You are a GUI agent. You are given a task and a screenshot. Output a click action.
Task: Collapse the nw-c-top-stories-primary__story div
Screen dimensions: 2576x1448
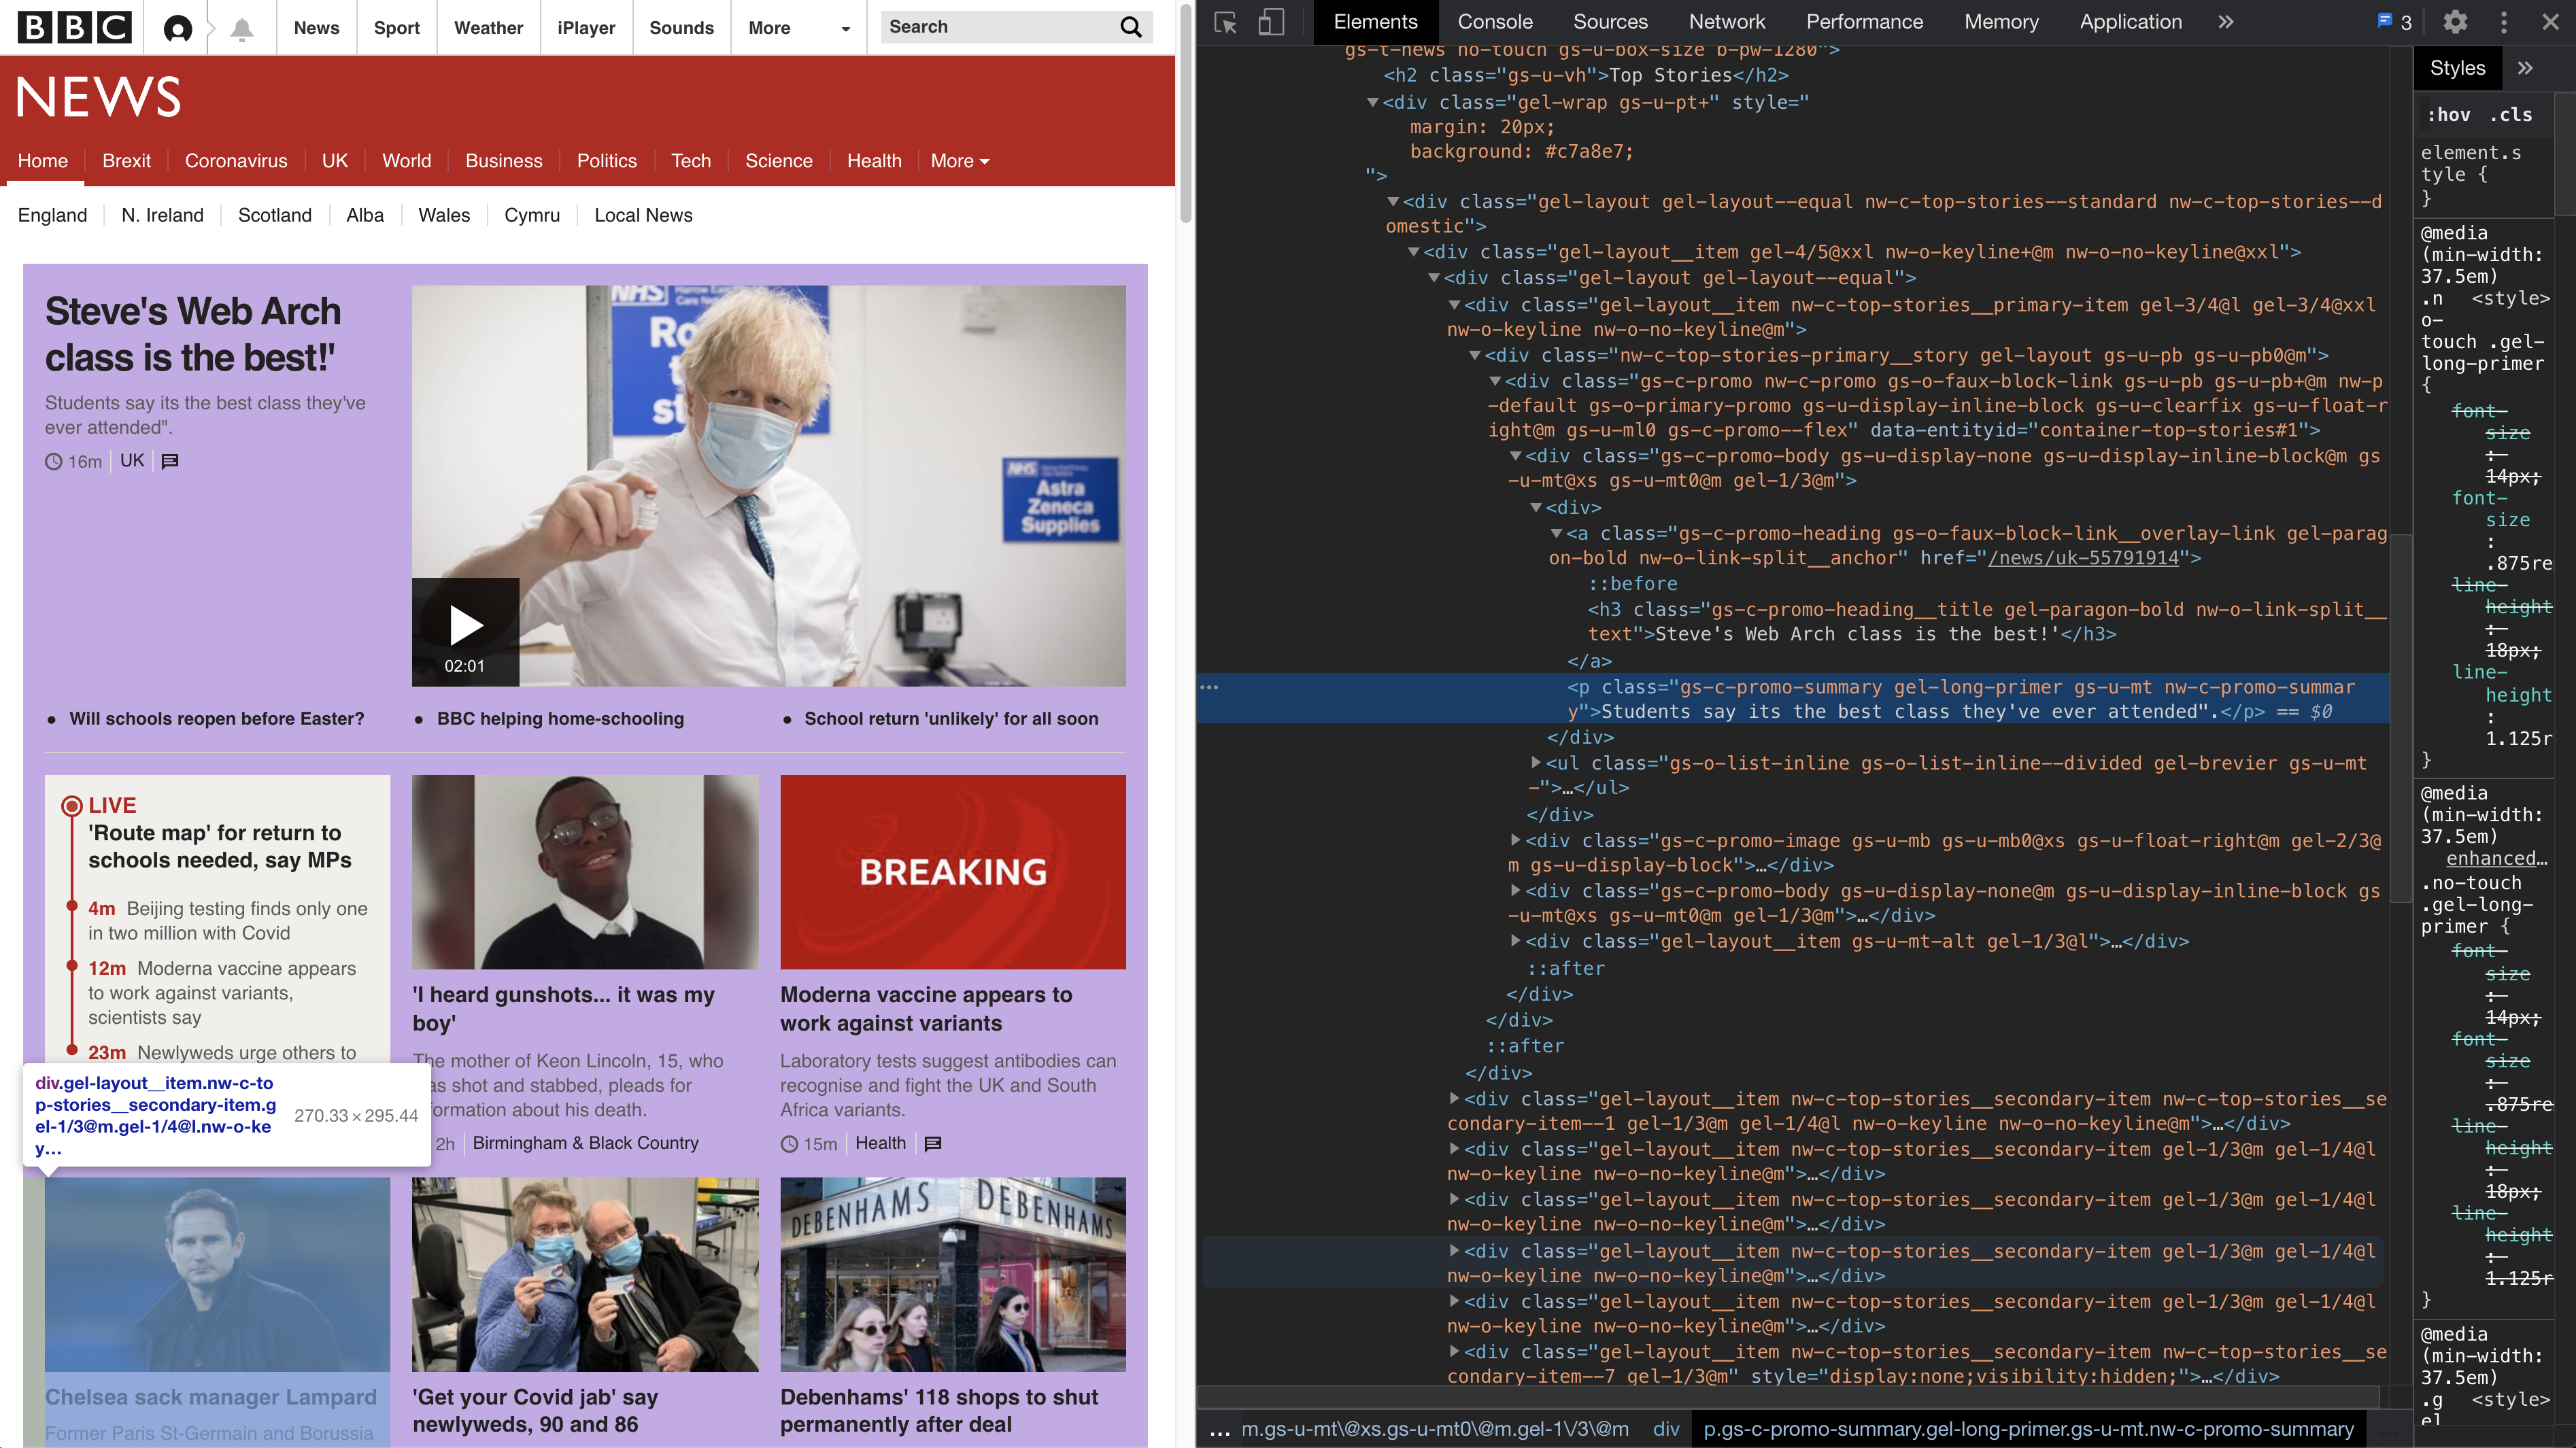[x=1474, y=355]
